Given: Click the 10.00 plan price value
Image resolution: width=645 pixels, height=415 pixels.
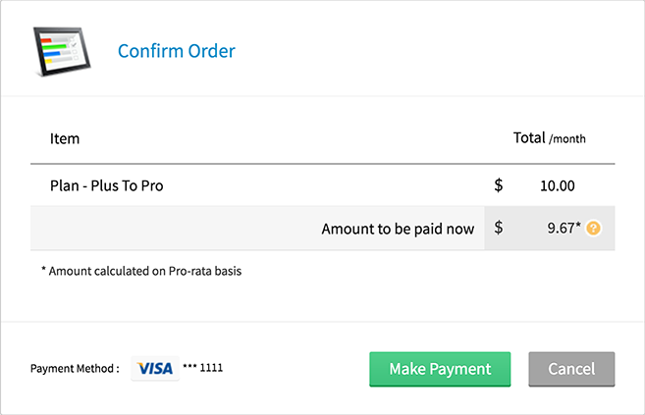Looking at the screenshot, I should (557, 186).
